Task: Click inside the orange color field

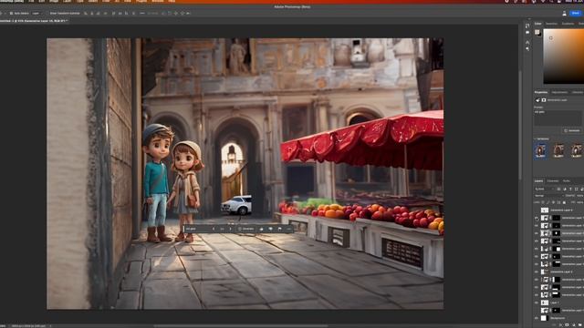Action: point(563,56)
